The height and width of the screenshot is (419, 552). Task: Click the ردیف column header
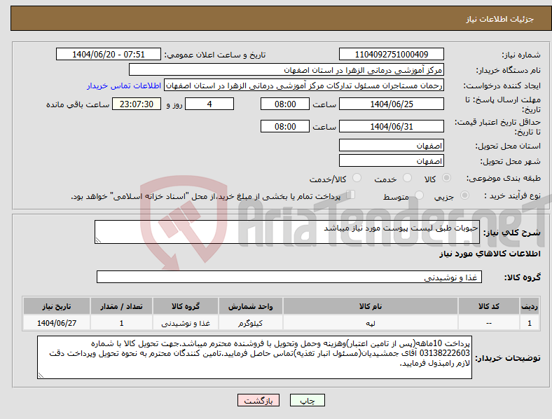[x=530, y=306]
